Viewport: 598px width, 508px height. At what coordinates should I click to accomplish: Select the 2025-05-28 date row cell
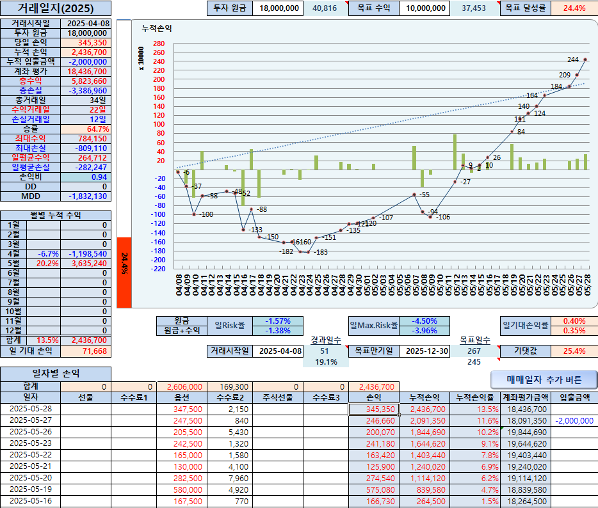31,409
